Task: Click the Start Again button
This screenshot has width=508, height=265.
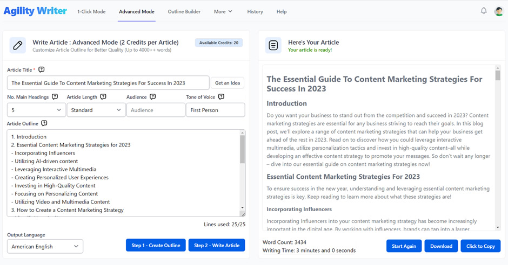Action: [404, 246]
